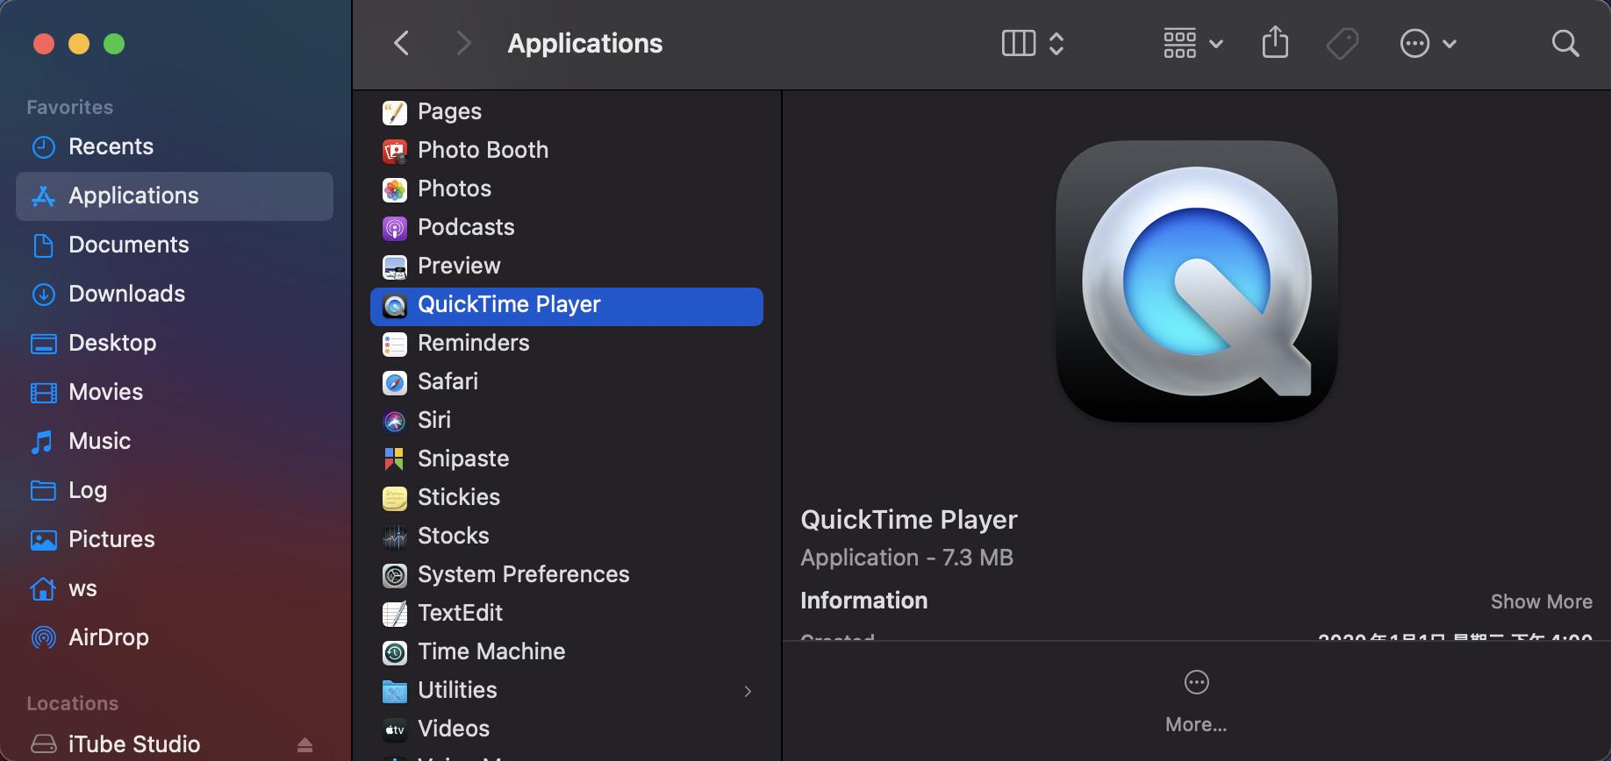Select the System Preferences app icon
1611x761 pixels.
pos(395,575)
